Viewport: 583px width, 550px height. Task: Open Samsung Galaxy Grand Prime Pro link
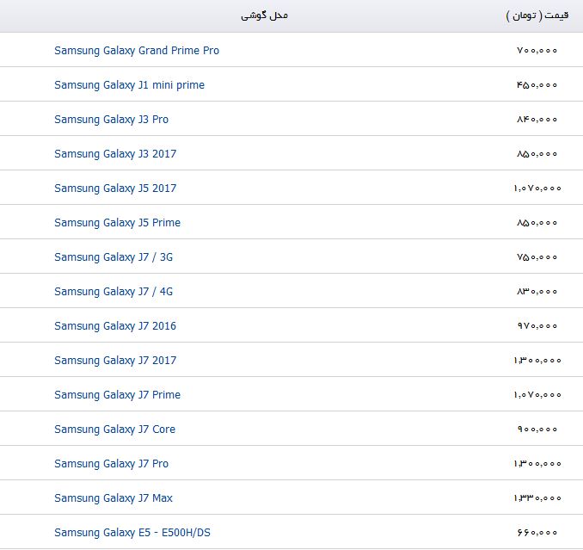tap(137, 51)
